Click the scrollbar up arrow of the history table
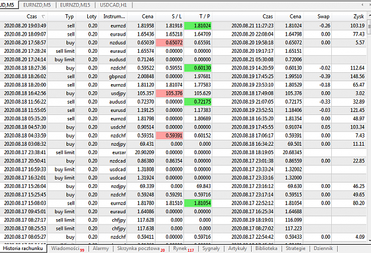 (369, 16)
